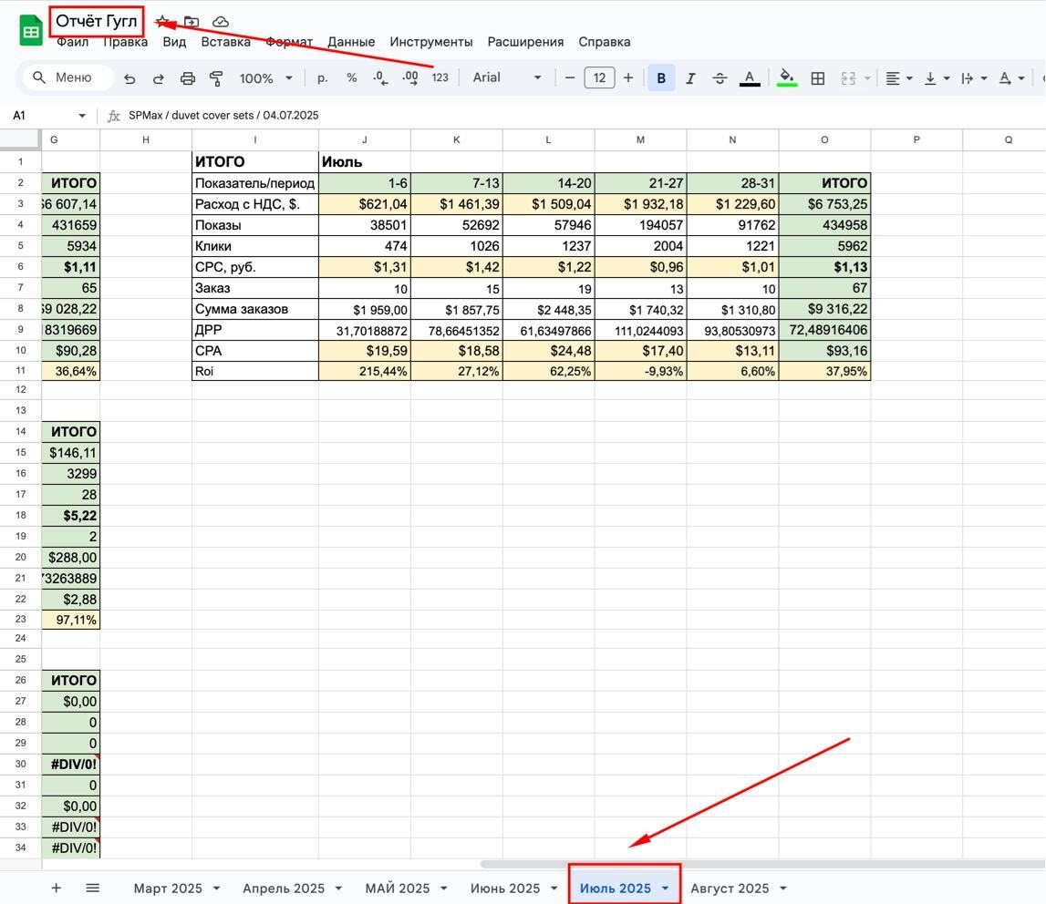1046x904 pixels.
Task: Open text wrapping dropdown
Action: pos(974,78)
